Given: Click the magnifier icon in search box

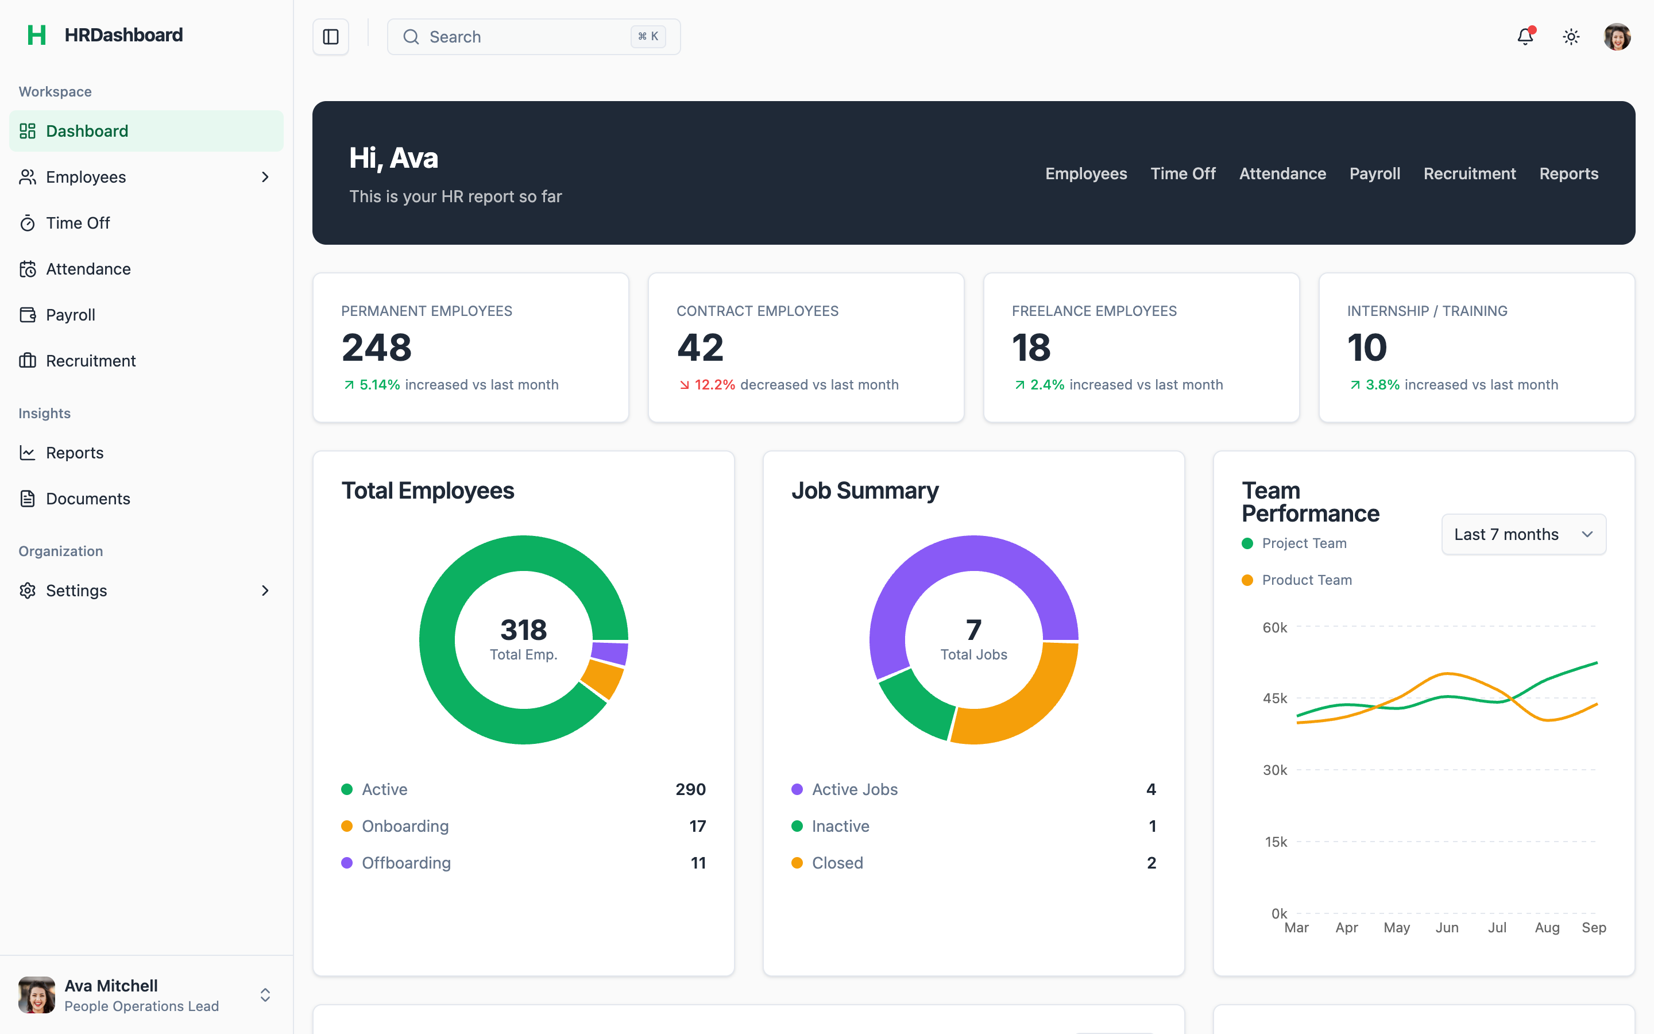Looking at the screenshot, I should coord(411,37).
